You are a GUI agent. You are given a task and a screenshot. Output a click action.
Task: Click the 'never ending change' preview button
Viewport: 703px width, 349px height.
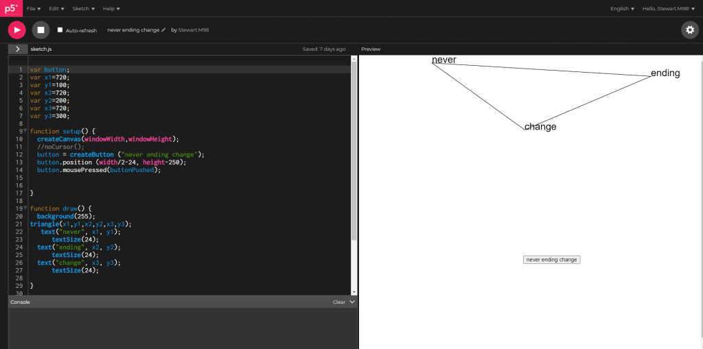click(551, 260)
